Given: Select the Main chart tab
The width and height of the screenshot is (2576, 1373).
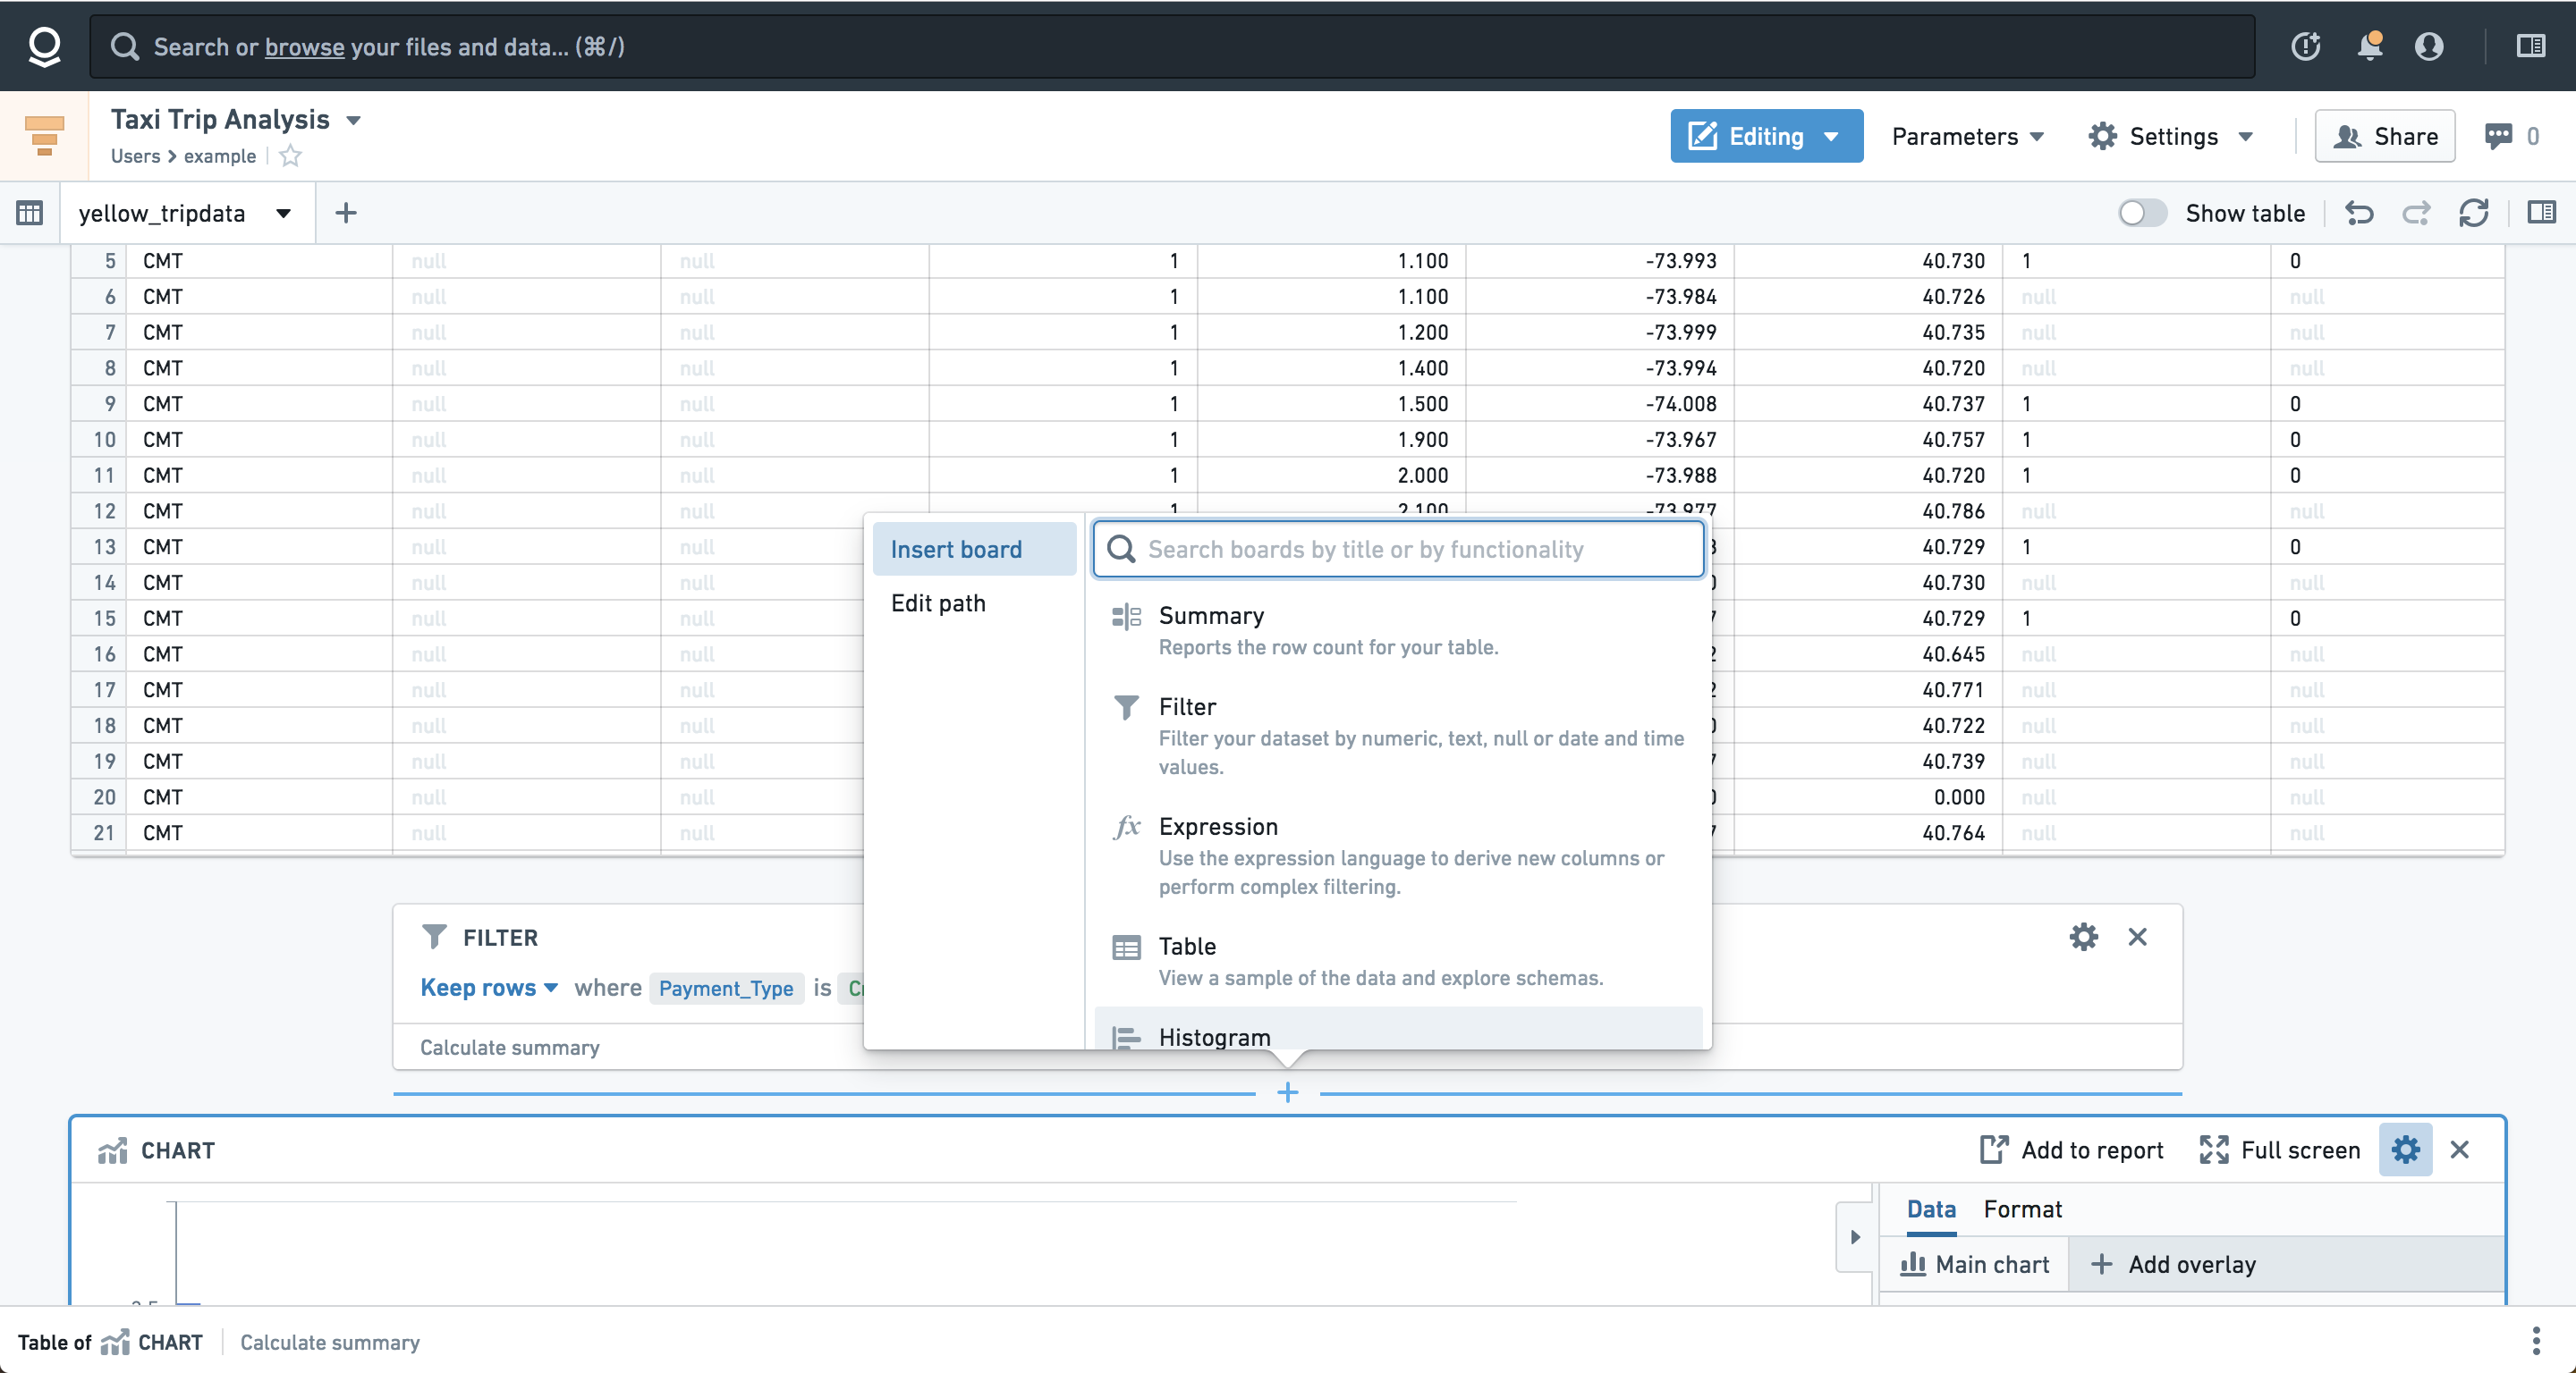Looking at the screenshot, I should [x=1974, y=1263].
